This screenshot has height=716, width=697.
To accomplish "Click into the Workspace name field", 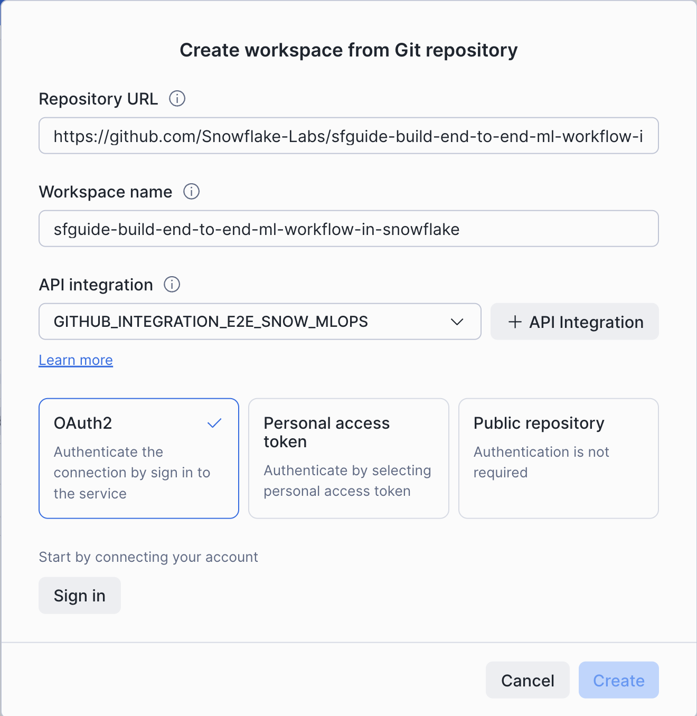I will [348, 229].
